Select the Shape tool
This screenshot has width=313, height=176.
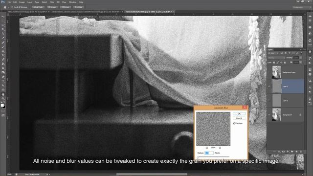pyautogui.click(x=3, y=90)
